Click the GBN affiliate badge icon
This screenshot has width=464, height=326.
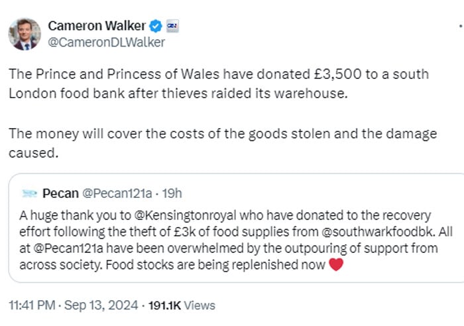[x=171, y=27]
